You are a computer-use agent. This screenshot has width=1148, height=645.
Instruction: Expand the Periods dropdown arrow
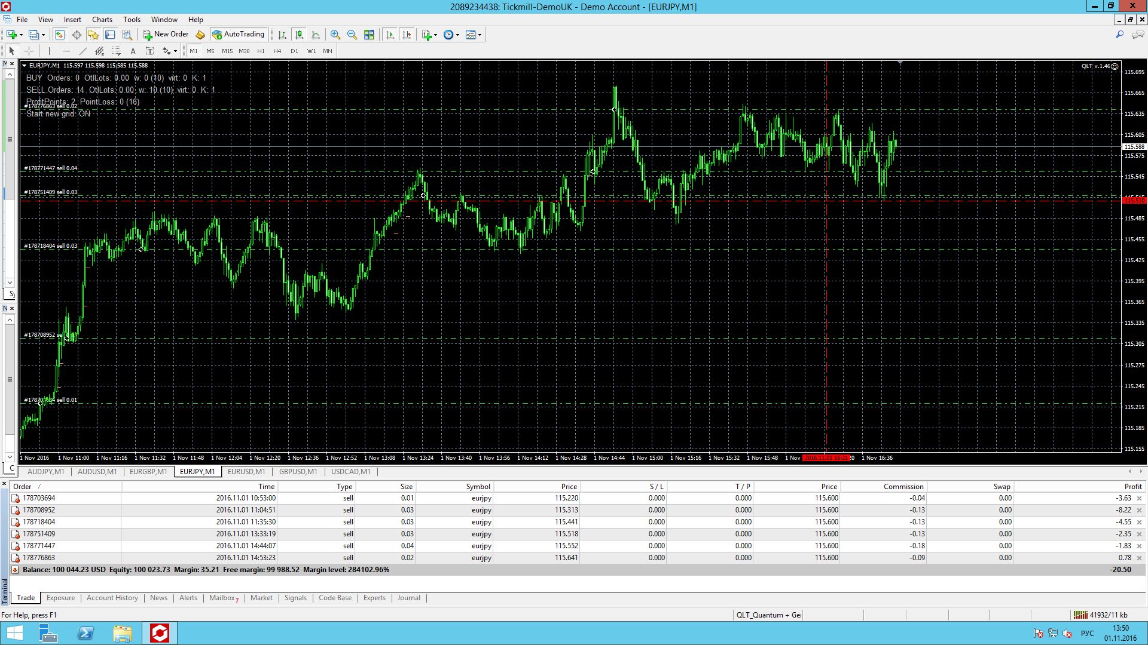[457, 35]
